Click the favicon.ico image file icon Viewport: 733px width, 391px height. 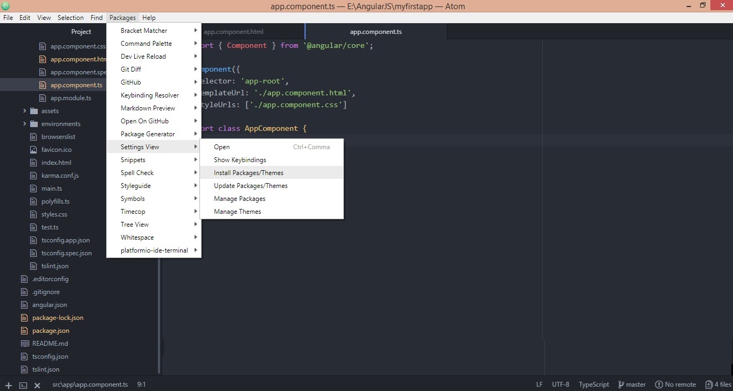point(33,150)
